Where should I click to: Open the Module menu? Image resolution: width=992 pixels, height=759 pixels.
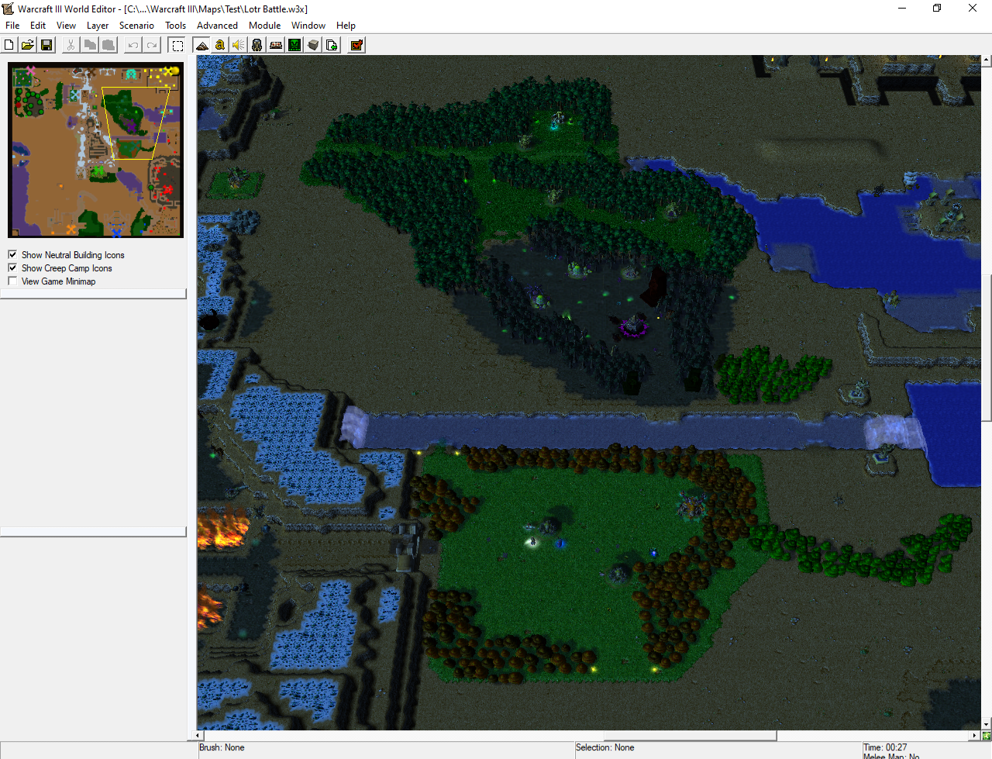point(264,26)
